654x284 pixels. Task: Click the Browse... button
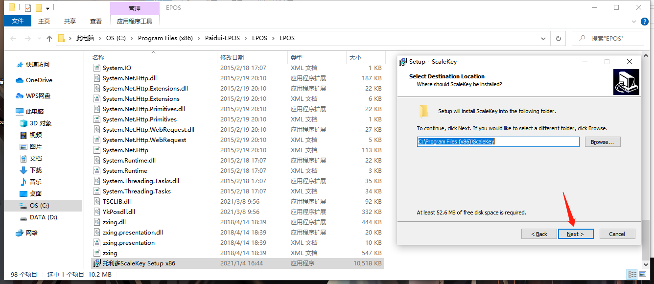pyautogui.click(x=603, y=142)
